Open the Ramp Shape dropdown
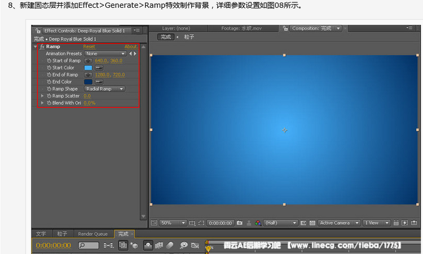The width and height of the screenshot is (423, 254). 105,89
